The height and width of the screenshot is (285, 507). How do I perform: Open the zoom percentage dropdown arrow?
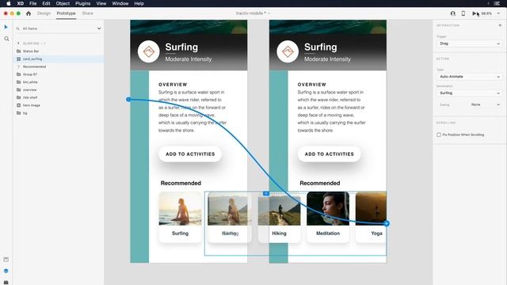tap(498, 13)
